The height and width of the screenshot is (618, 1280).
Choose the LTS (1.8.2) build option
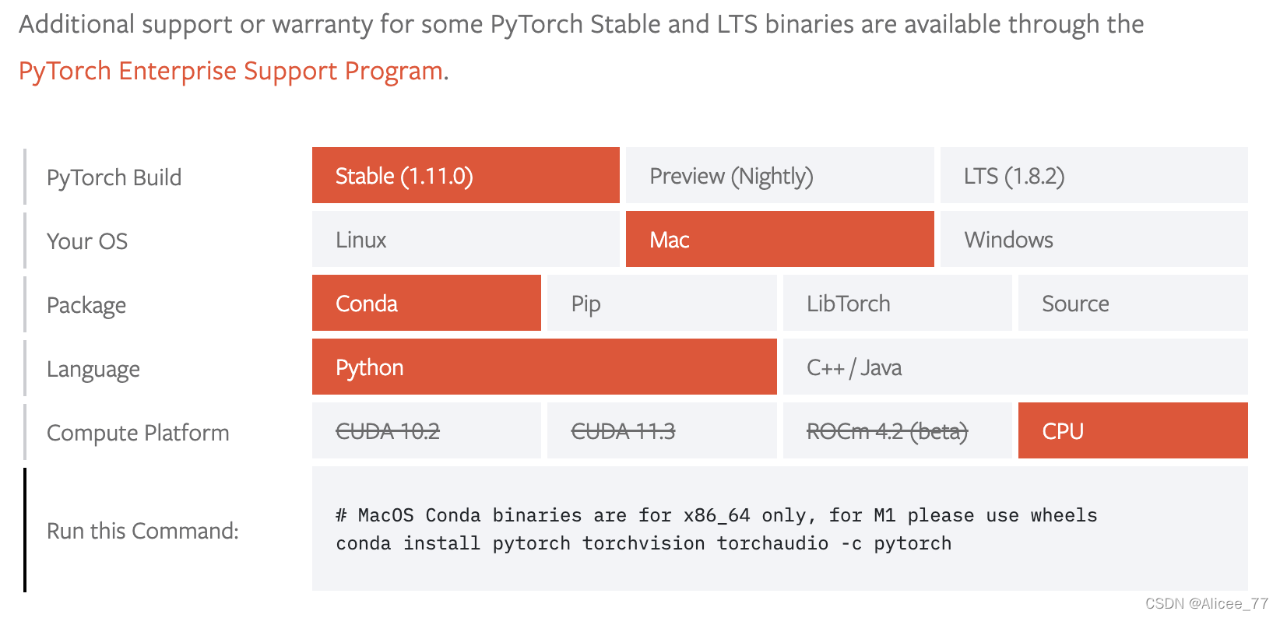(1093, 176)
